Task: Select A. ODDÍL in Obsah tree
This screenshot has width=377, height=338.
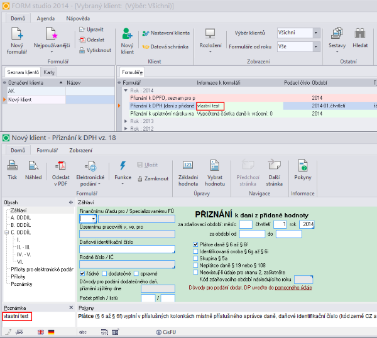Action: [21, 218]
